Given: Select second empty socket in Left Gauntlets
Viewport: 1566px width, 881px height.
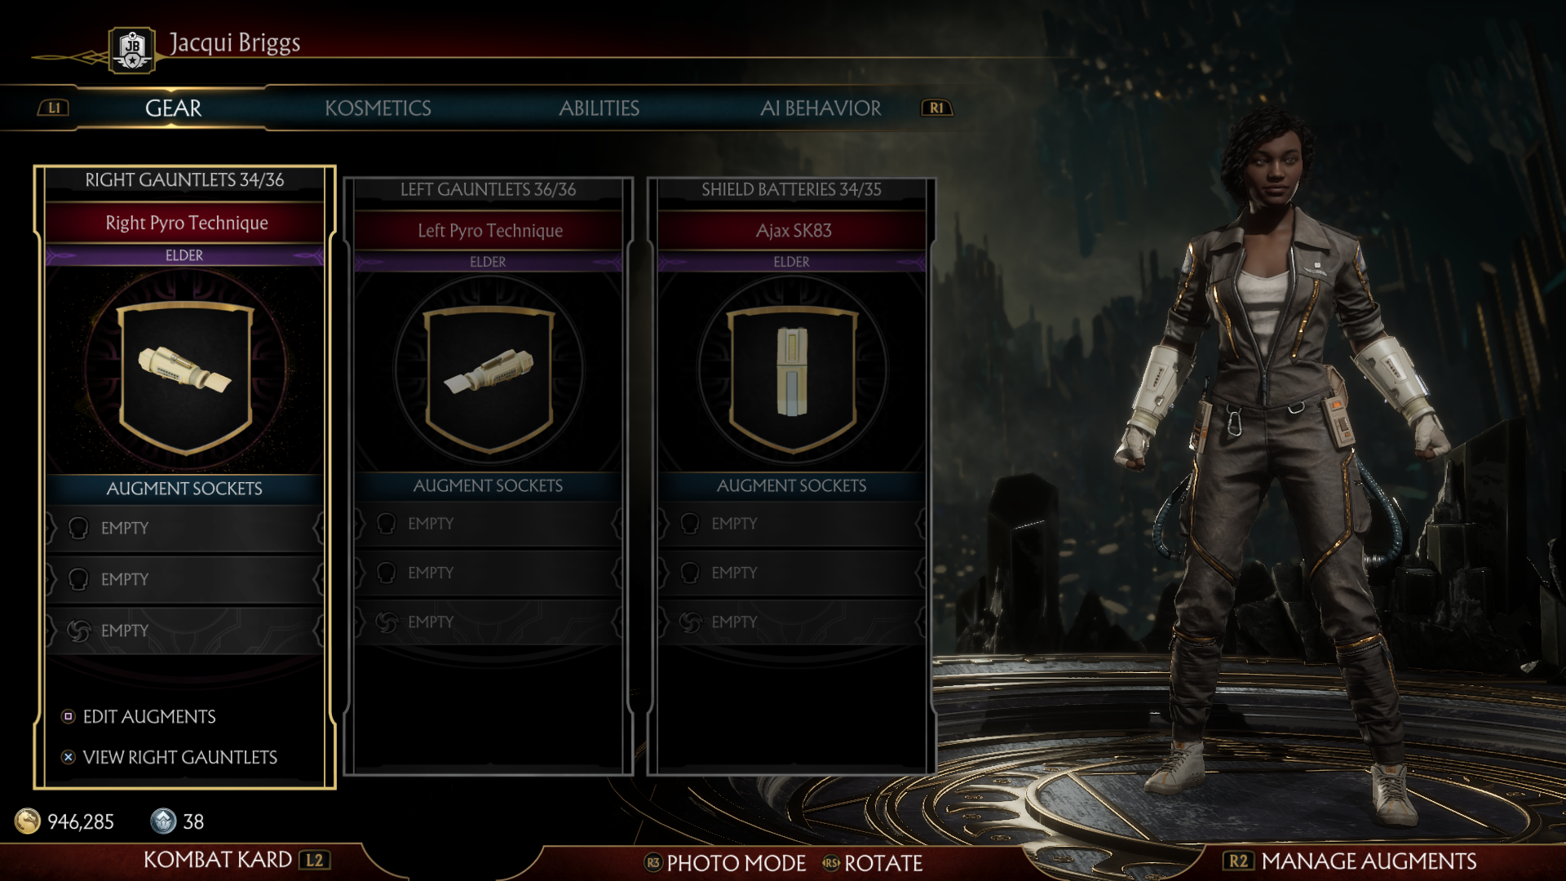Looking at the screenshot, I should pyautogui.click(x=488, y=573).
